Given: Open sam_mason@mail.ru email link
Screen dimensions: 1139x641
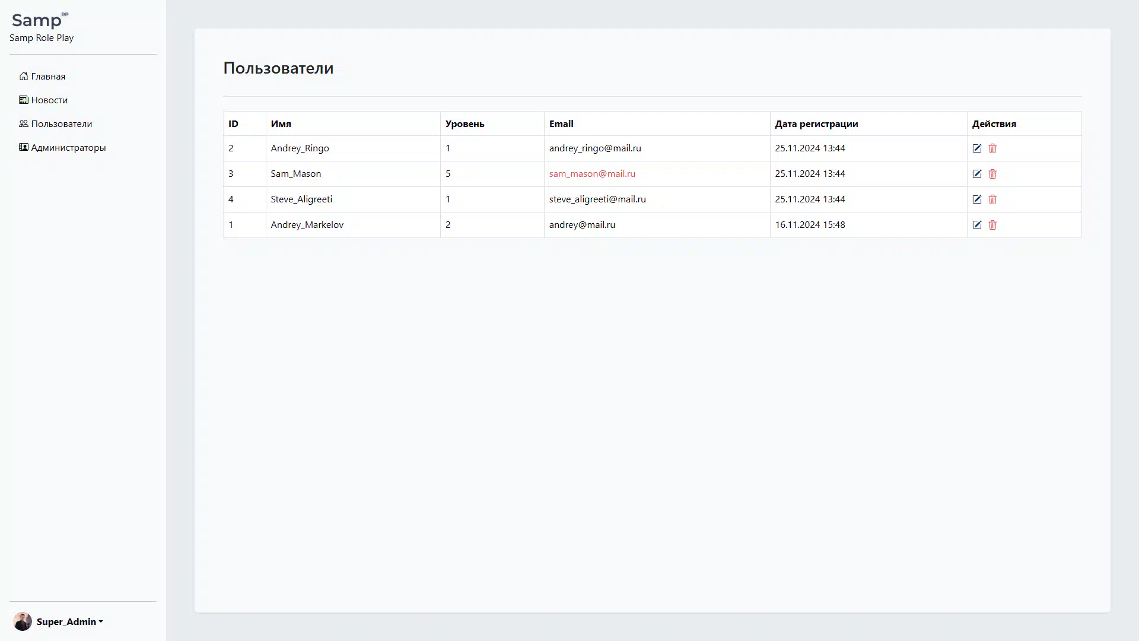Looking at the screenshot, I should pyautogui.click(x=591, y=174).
